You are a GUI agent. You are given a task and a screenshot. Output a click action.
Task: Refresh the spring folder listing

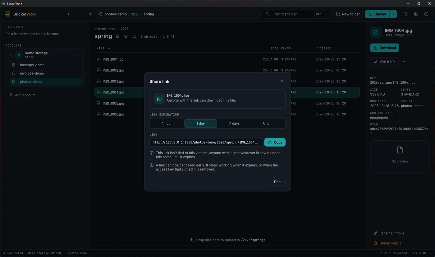pyautogui.click(x=134, y=36)
